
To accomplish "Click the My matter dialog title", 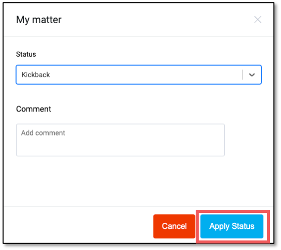I will (39, 20).
